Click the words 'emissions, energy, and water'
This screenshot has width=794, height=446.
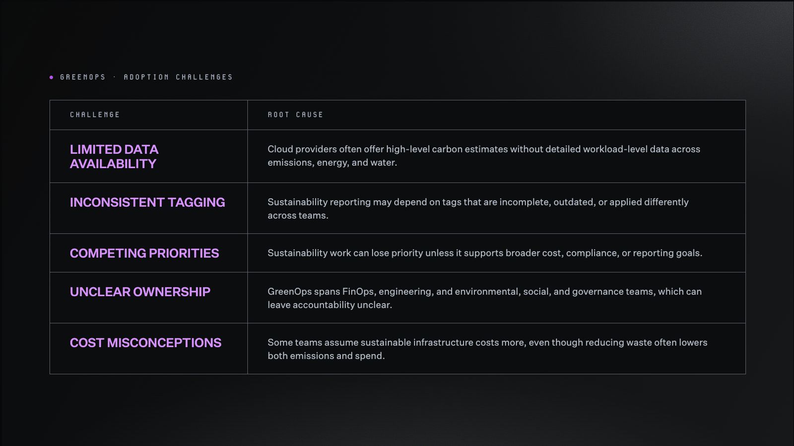point(331,163)
